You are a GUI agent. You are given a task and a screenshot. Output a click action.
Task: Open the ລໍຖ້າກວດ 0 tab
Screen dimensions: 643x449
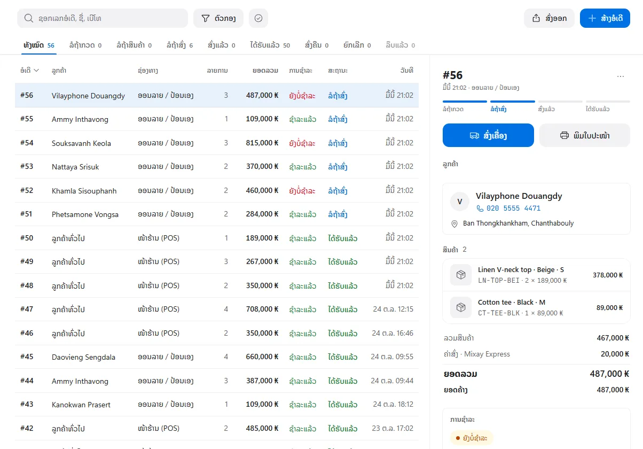[x=85, y=45]
